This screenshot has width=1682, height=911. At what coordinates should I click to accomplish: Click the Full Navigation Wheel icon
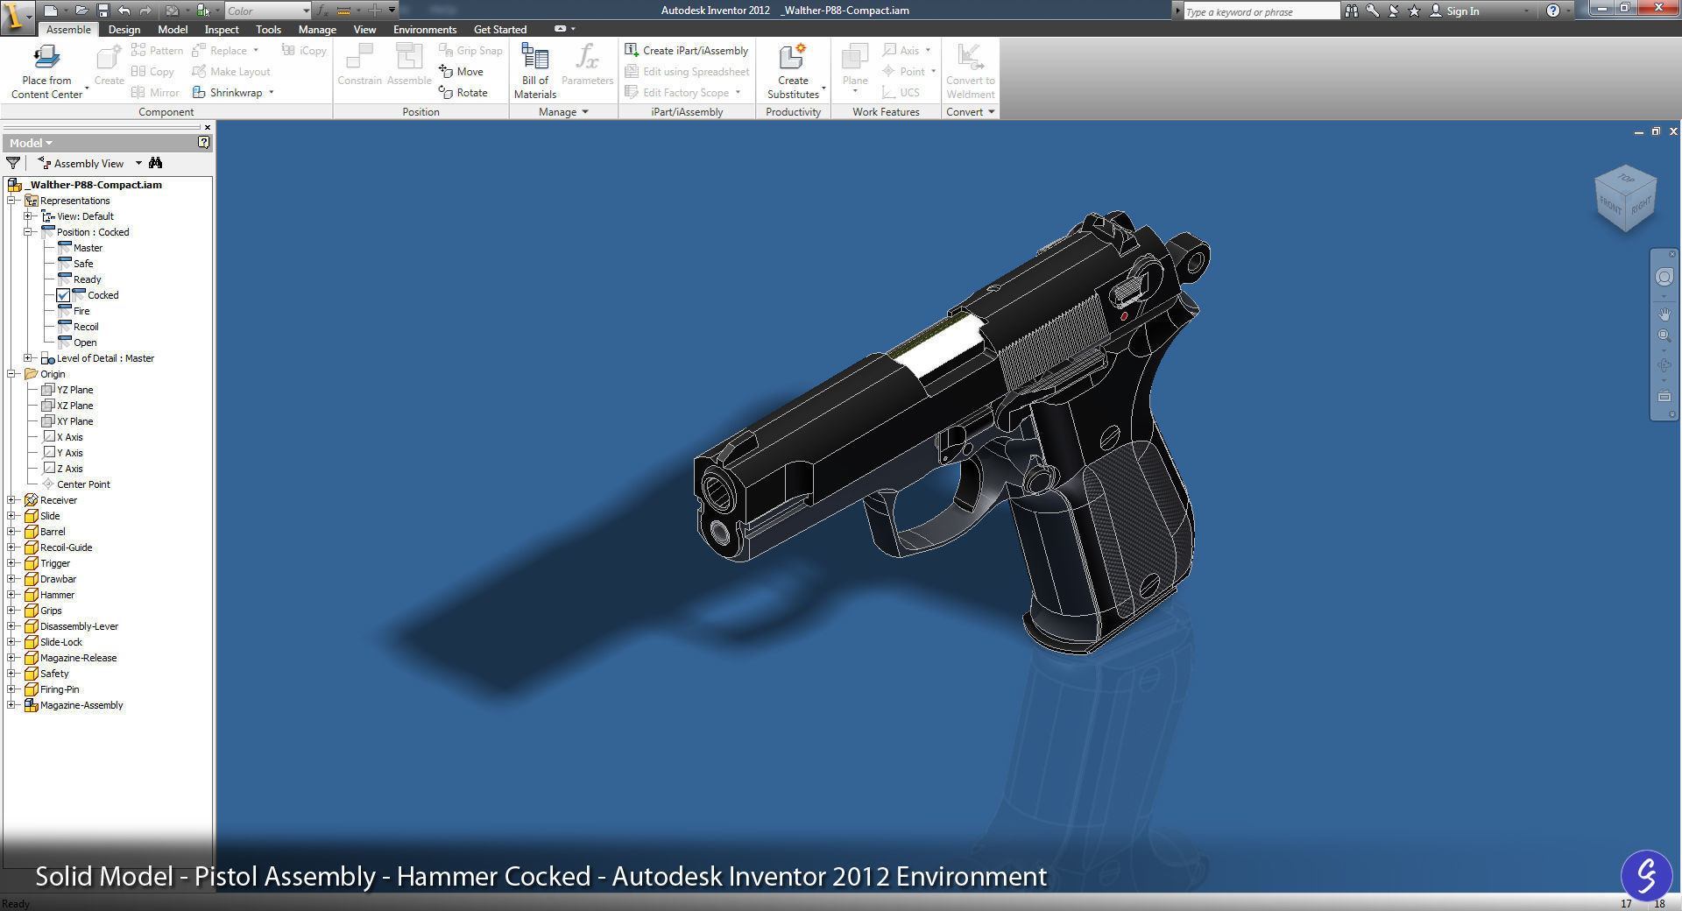1664,277
